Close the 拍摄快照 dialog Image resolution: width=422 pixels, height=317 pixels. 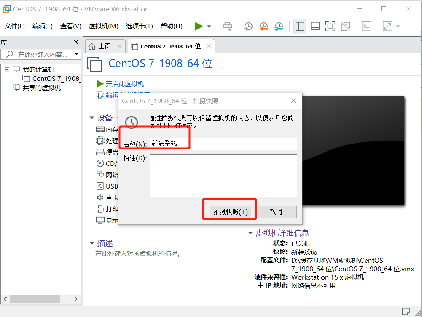click(293, 101)
